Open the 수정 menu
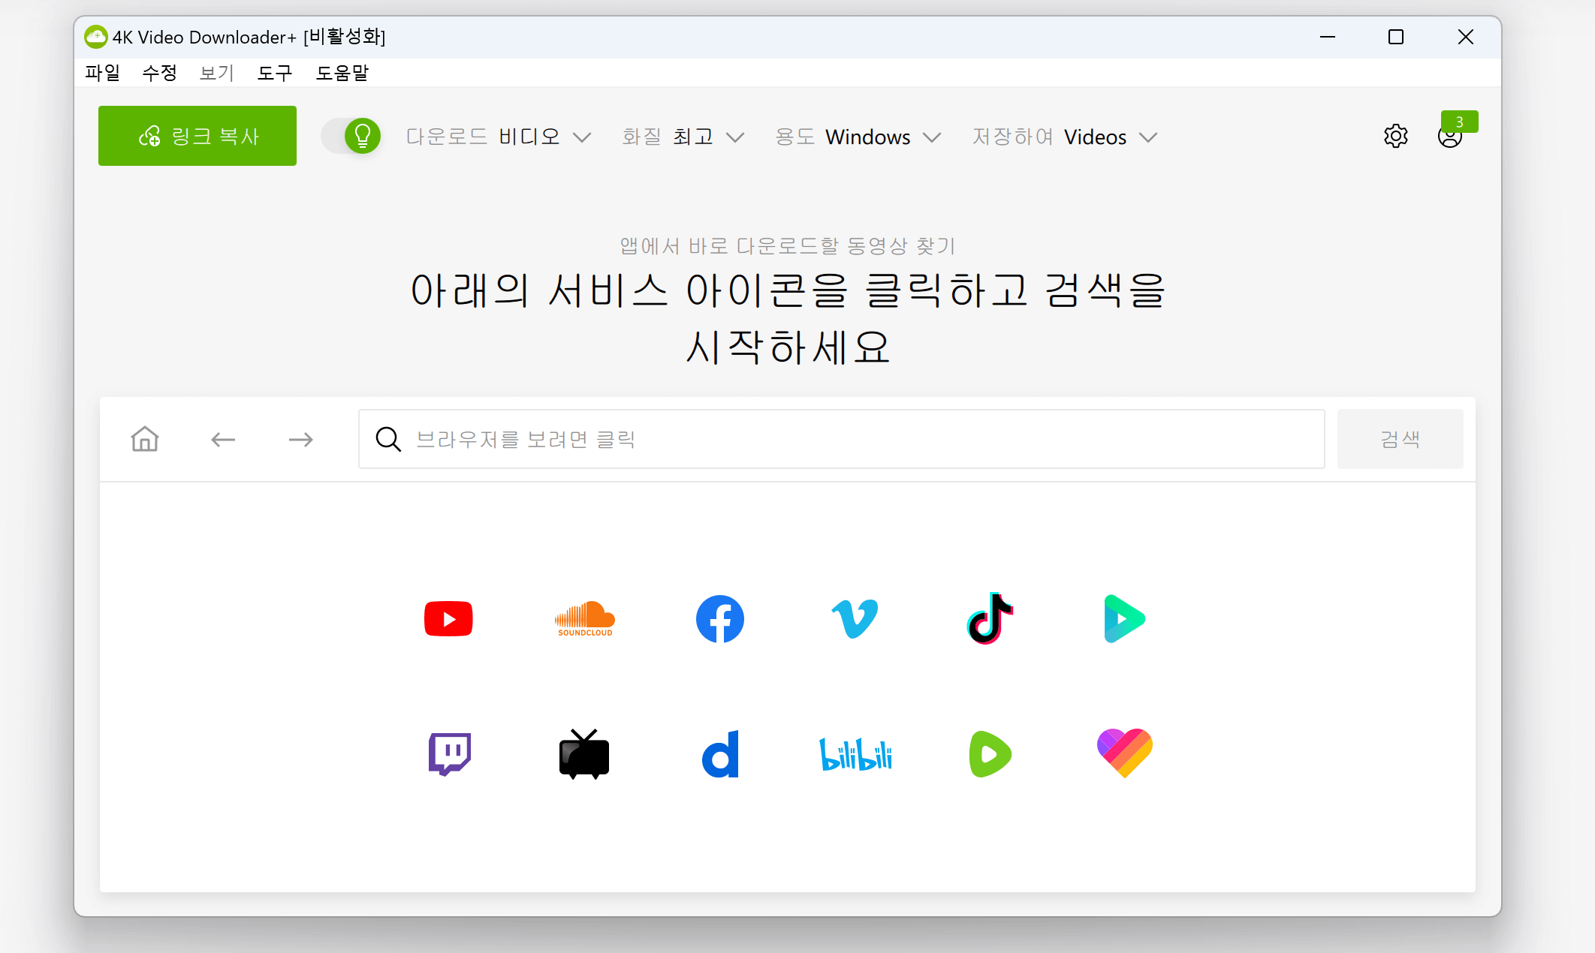Viewport: 1595px width, 953px height. pyautogui.click(x=159, y=73)
